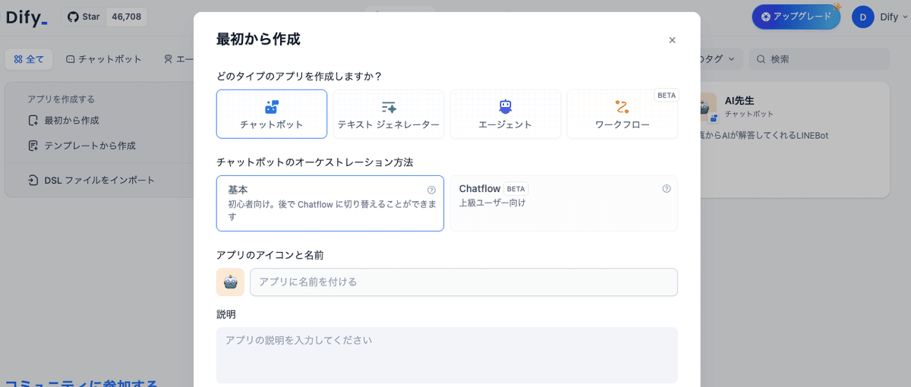Image resolution: width=911 pixels, height=387 pixels.
Task: Click the robot app icon picker
Action: (x=230, y=282)
